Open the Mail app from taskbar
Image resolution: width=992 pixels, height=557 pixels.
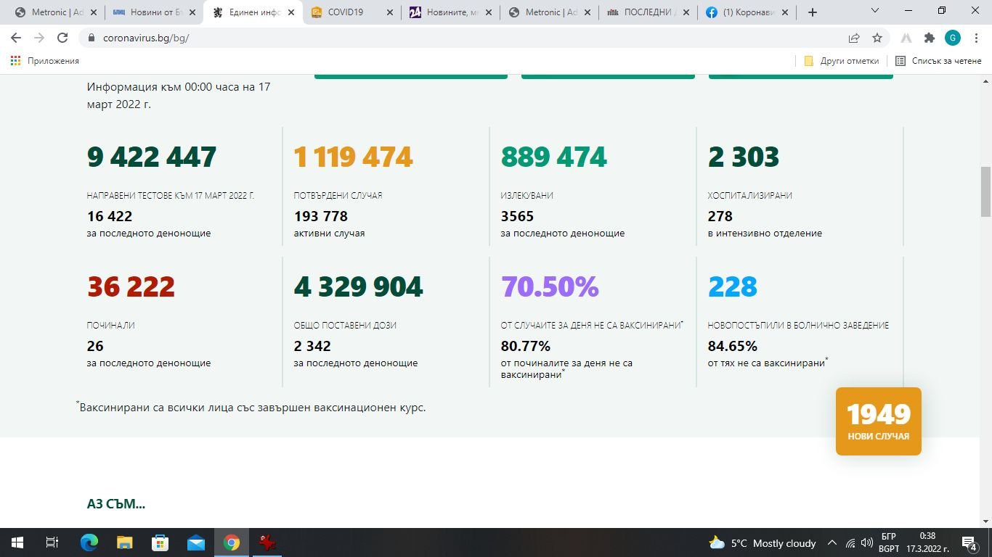pyautogui.click(x=196, y=542)
